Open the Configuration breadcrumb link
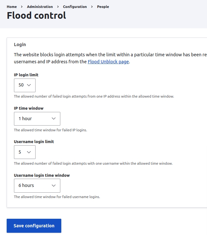 [75, 7]
